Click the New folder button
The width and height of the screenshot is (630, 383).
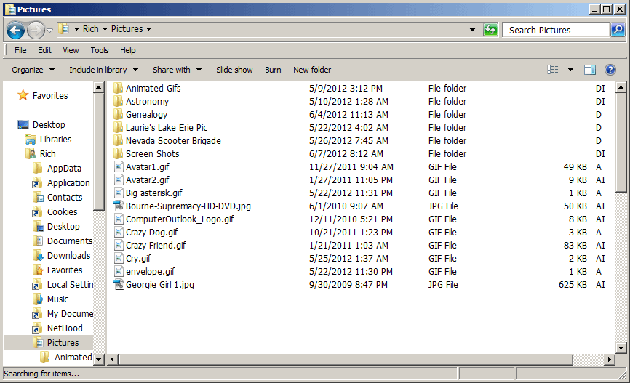pos(312,70)
